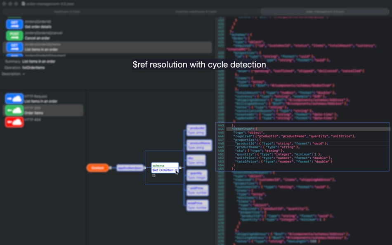Click the "productId" uuid line in the JSON

coord(282,144)
